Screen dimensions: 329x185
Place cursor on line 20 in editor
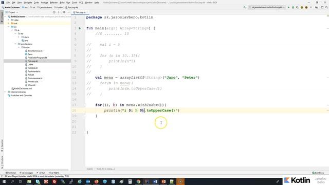[207, 121]
